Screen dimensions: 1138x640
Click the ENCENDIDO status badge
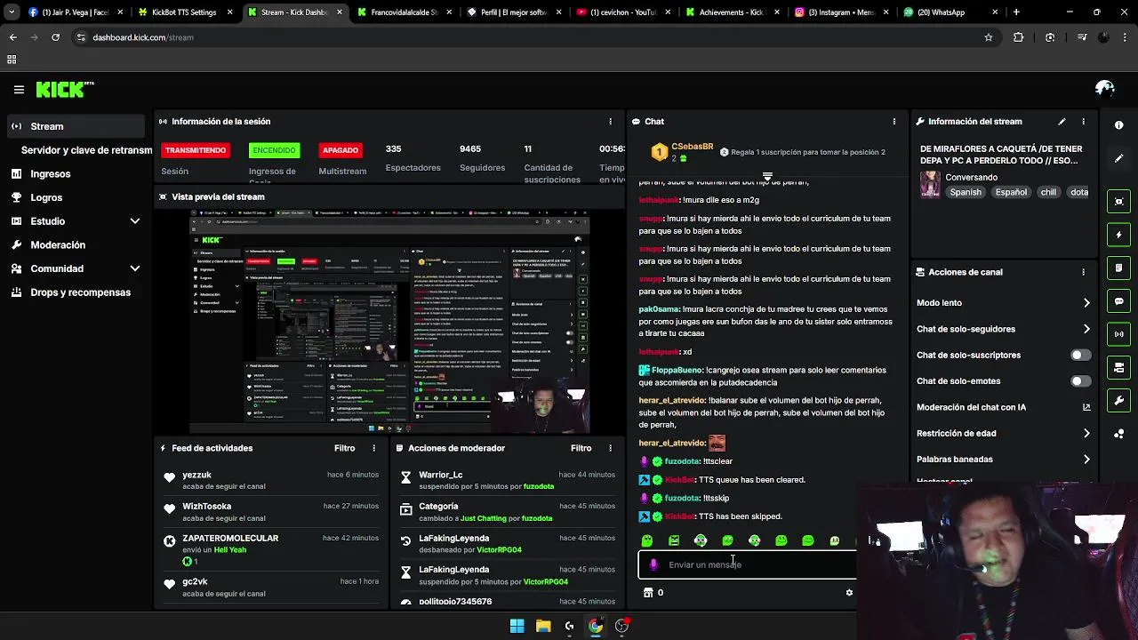point(274,150)
